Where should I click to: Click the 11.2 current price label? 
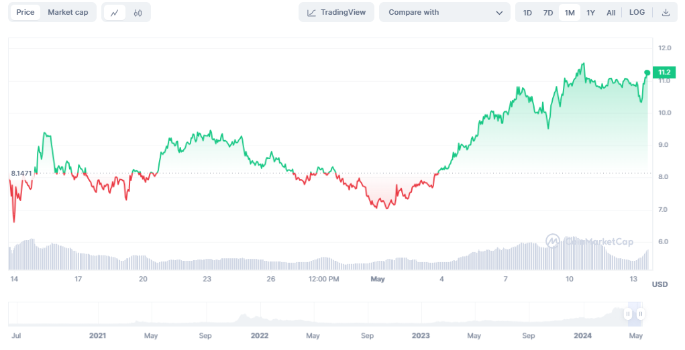(x=664, y=72)
